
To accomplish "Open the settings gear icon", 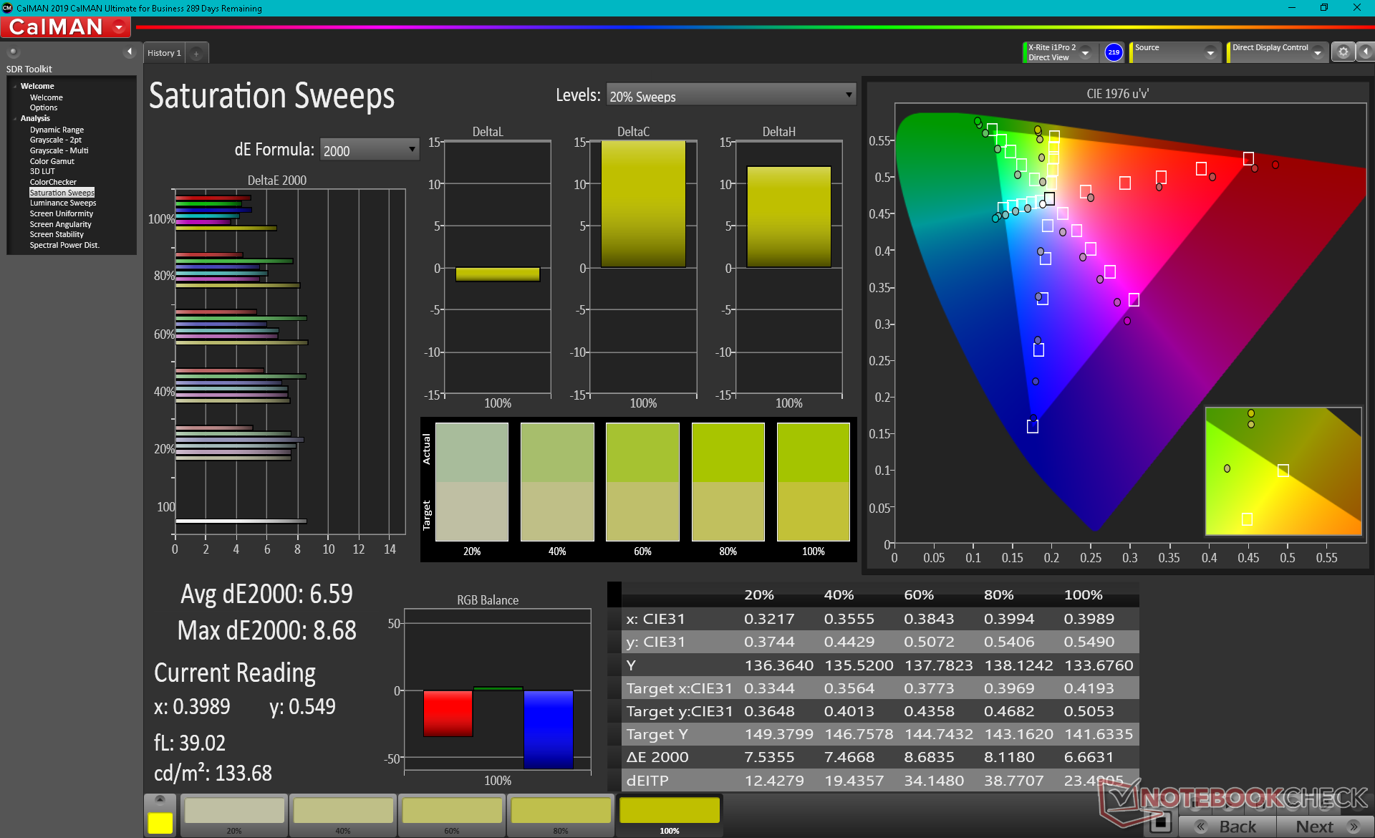I will [1343, 52].
